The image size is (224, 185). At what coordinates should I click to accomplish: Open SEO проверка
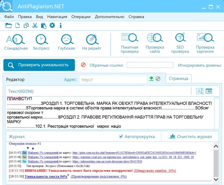click(180, 43)
